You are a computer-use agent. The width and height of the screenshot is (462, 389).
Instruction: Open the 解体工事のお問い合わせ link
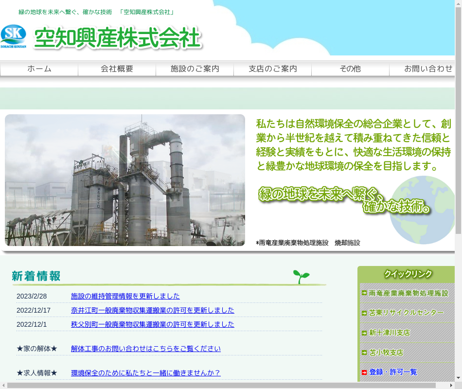click(x=146, y=349)
